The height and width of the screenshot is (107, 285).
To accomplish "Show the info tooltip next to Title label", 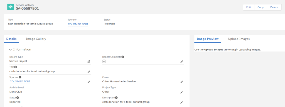I will click(16, 67).
